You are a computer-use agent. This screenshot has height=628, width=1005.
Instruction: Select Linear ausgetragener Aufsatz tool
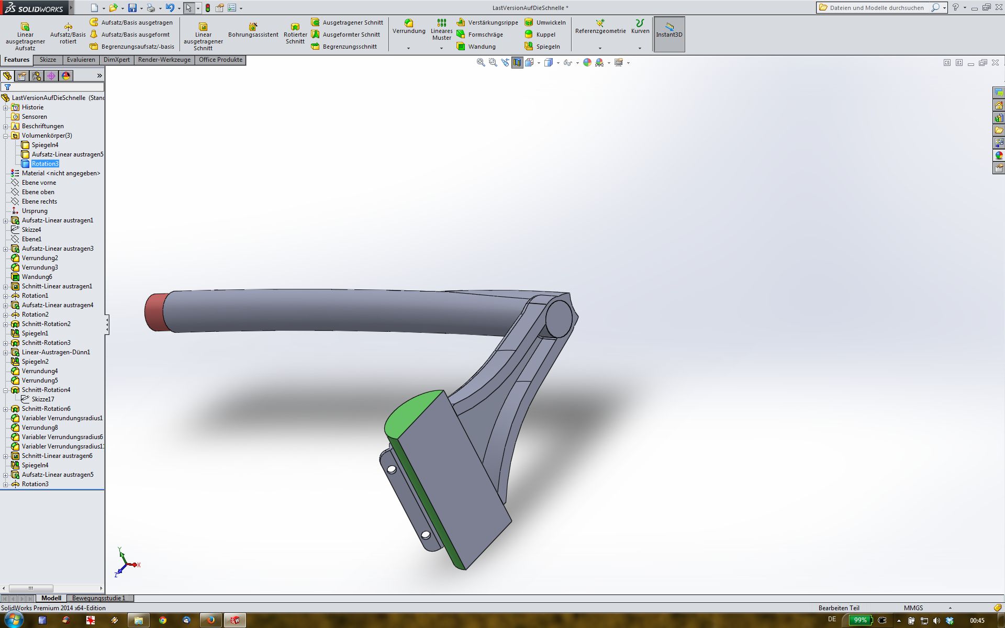(x=25, y=36)
